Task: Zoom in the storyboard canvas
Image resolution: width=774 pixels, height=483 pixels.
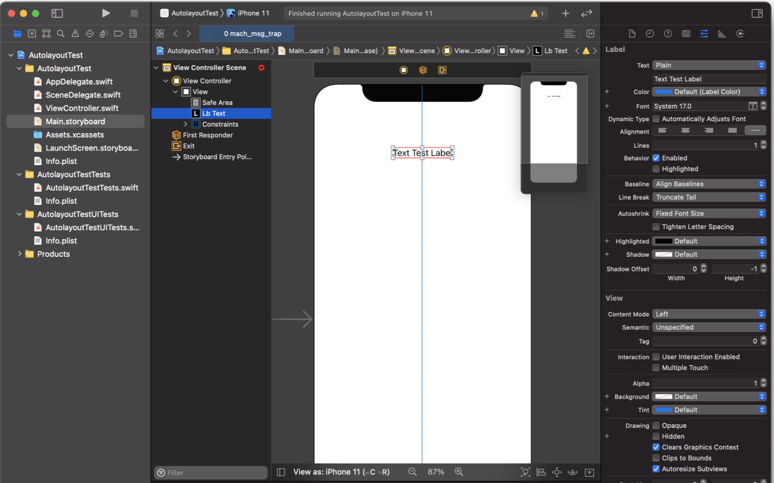Action: point(459,472)
